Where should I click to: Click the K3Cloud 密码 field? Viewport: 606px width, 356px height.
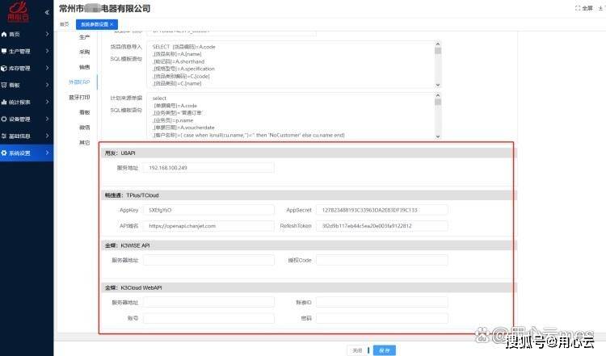pyautogui.click(x=382, y=318)
